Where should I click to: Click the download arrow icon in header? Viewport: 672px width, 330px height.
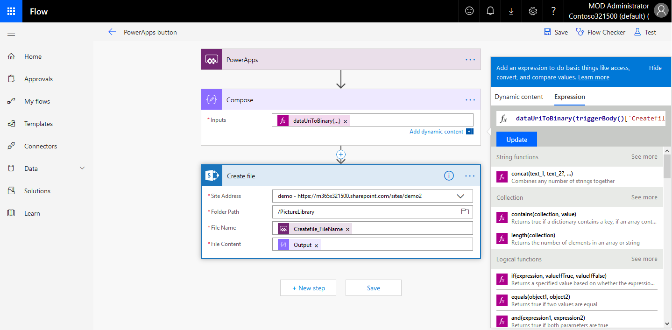tap(511, 11)
